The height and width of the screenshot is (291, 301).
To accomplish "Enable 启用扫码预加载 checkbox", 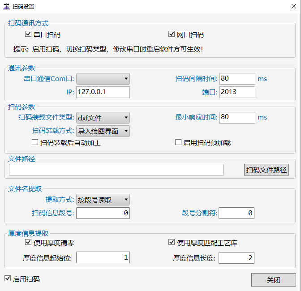I will point(178,142).
